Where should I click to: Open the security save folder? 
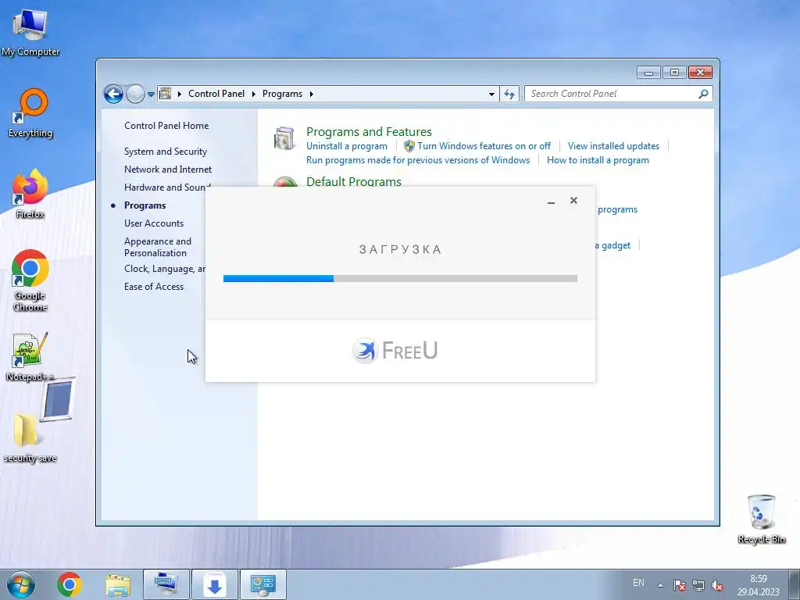[30, 437]
